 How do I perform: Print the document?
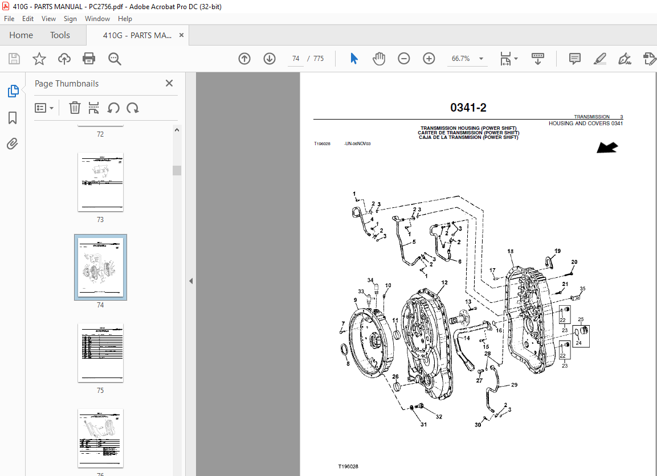(x=89, y=59)
